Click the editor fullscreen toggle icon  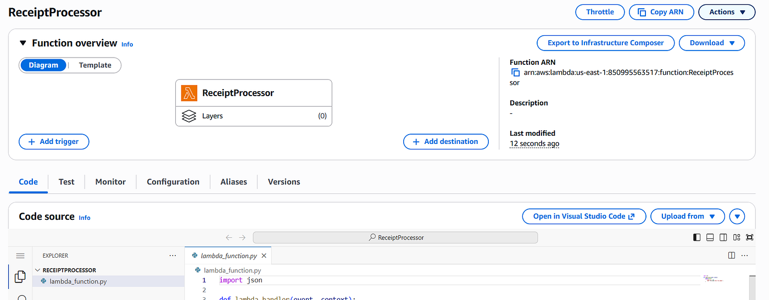coord(750,237)
